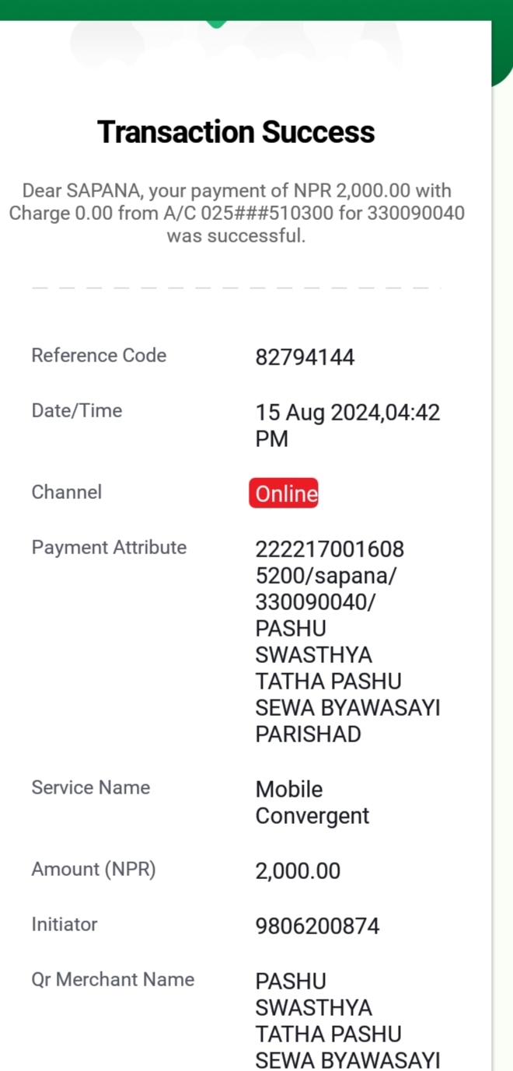Image resolution: width=513 pixels, height=1071 pixels.
Task: Click the Reference Code label
Action: (x=99, y=355)
